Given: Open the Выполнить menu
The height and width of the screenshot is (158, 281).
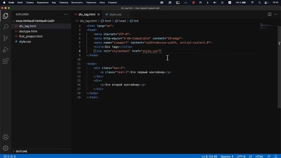Looking at the screenshot, I should pos(77,3).
